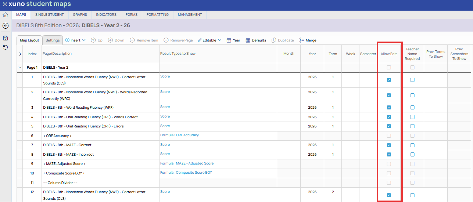
Task: Open the MANAGEMENT tab
Action: (x=190, y=15)
